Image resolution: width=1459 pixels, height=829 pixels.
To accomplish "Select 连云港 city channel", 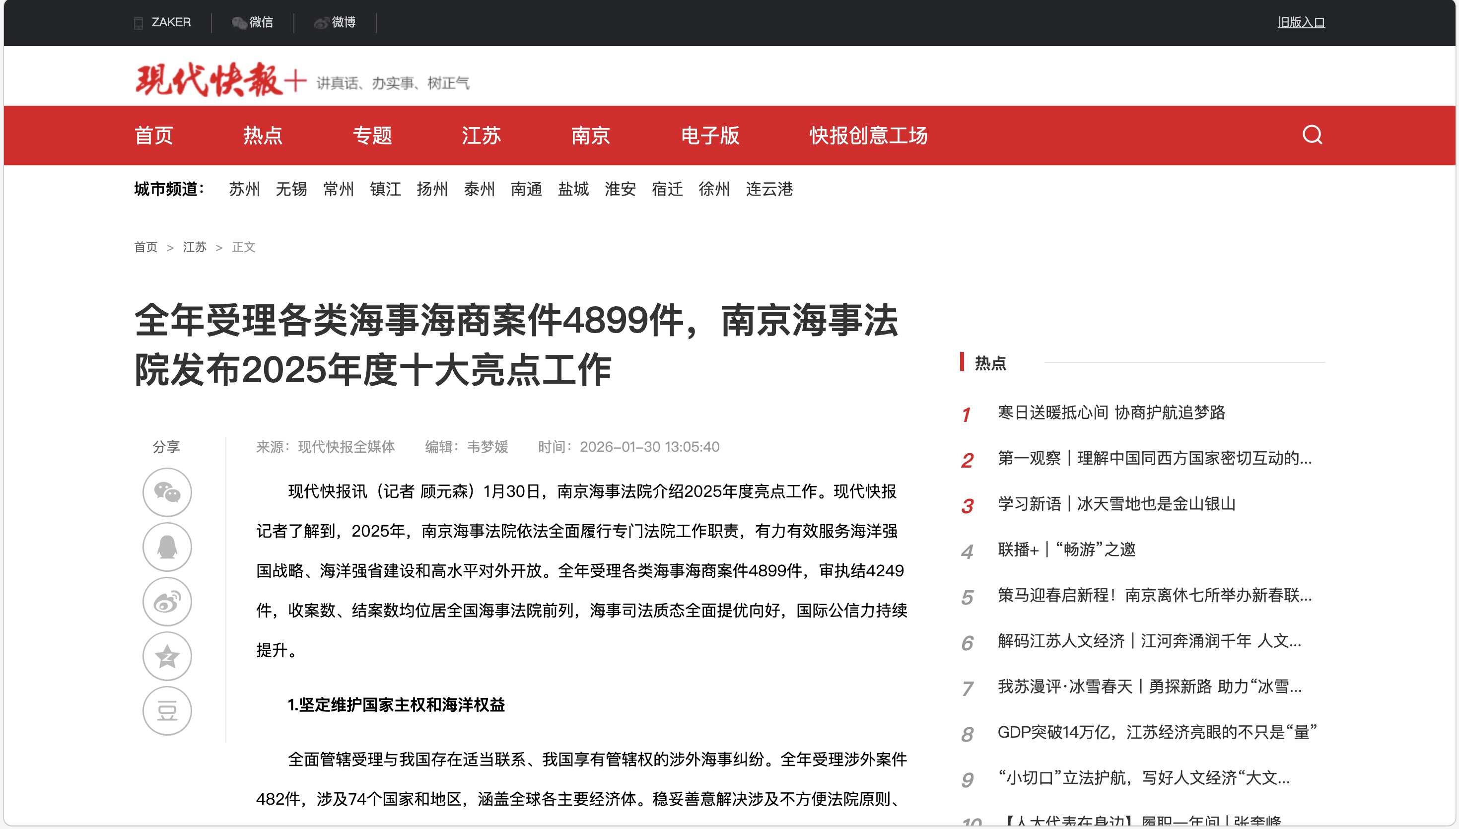I will point(769,189).
